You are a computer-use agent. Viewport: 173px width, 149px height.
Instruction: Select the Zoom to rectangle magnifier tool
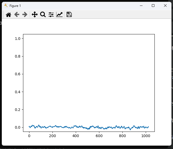[x=43, y=15]
